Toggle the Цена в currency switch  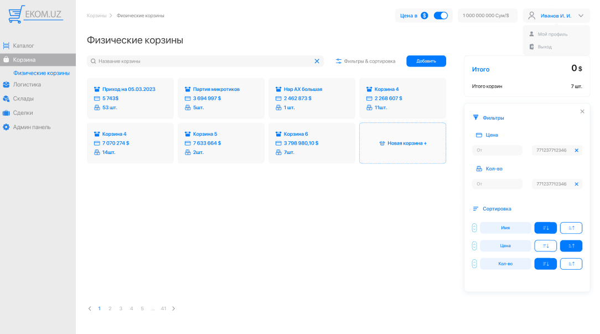[441, 16]
